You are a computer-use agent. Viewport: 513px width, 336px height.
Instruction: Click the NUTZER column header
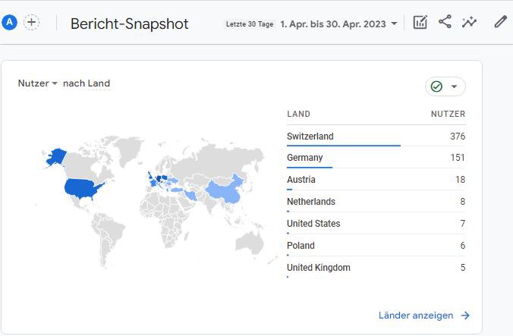click(448, 114)
